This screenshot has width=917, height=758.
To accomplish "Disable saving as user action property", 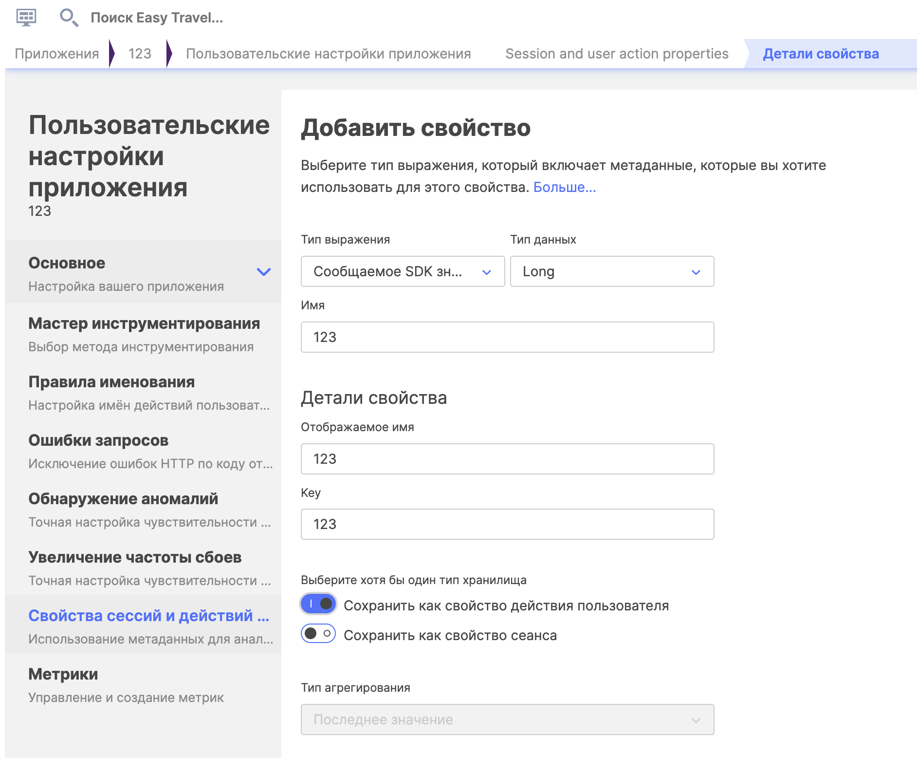I will 318,604.
